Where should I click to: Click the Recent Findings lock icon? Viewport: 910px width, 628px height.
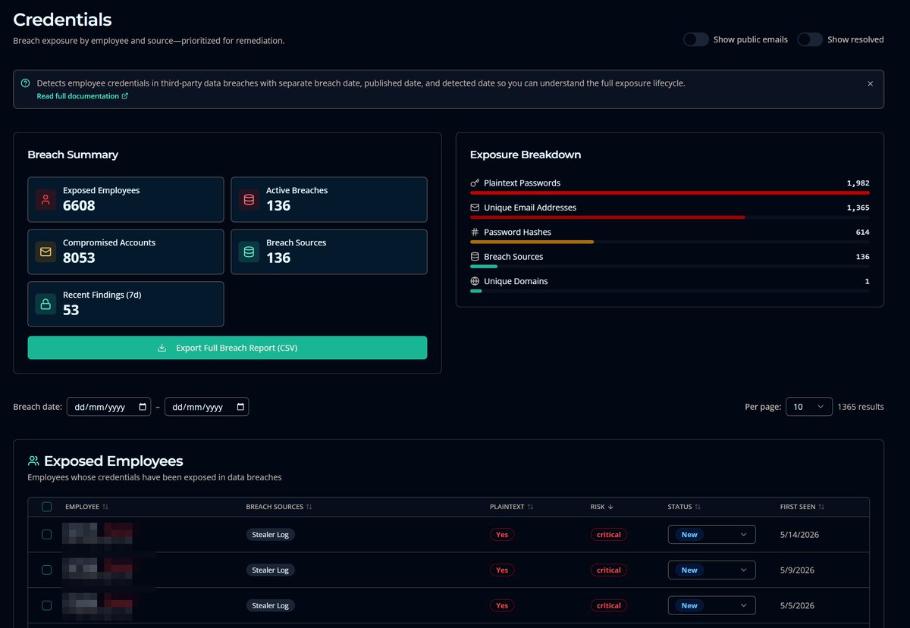pyautogui.click(x=45, y=304)
